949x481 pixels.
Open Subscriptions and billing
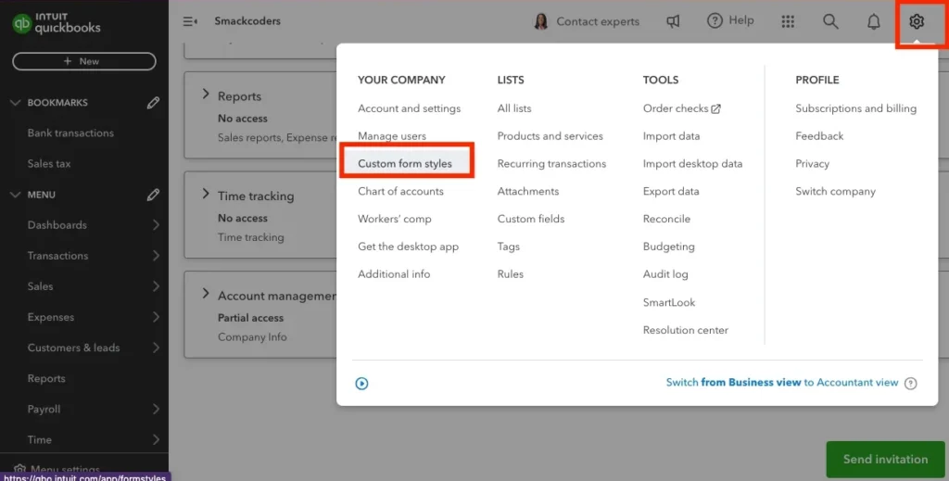coord(855,109)
